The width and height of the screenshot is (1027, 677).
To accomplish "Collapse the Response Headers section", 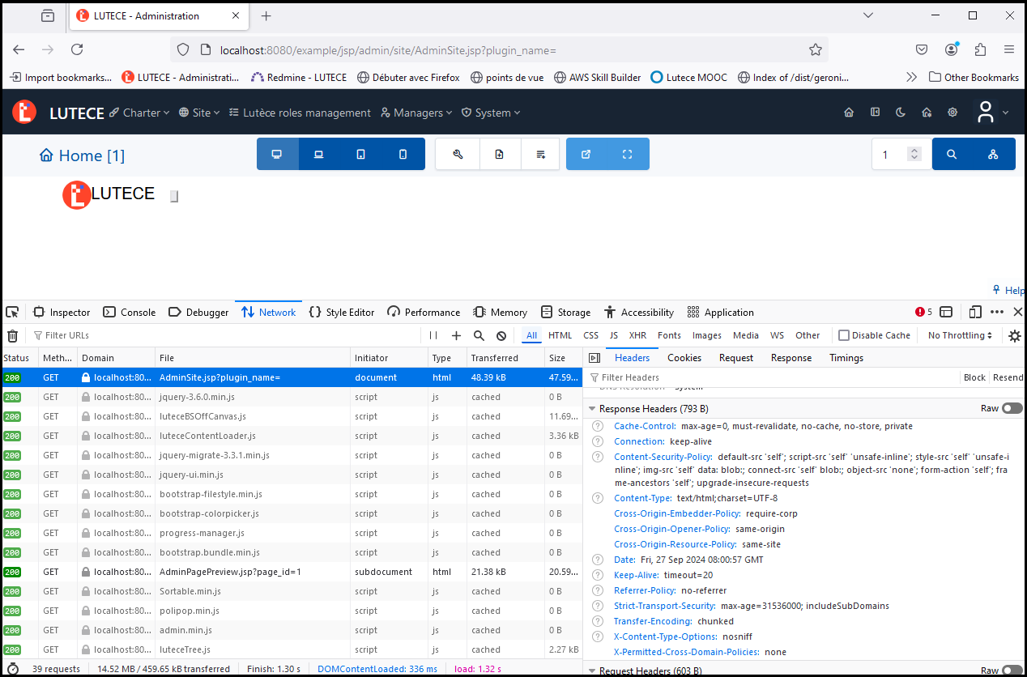I will pos(592,409).
